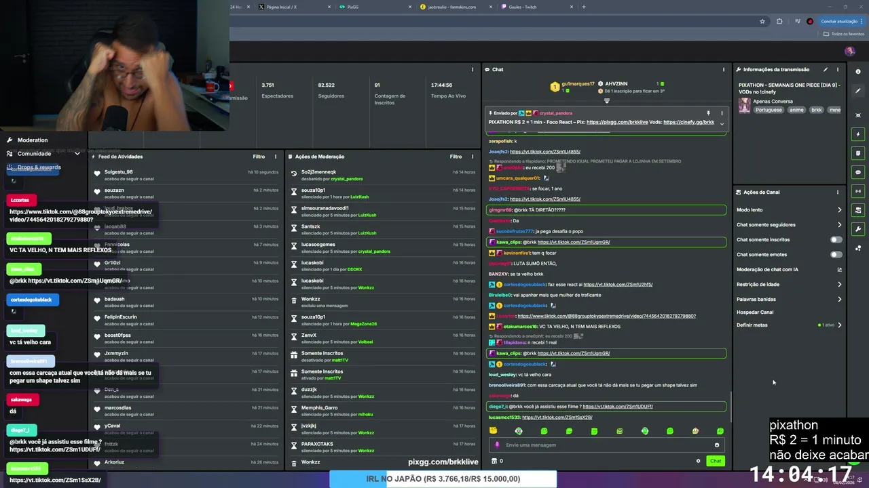Click the chat settings gear icon
The image size is (869, 488).
[698, 461]
